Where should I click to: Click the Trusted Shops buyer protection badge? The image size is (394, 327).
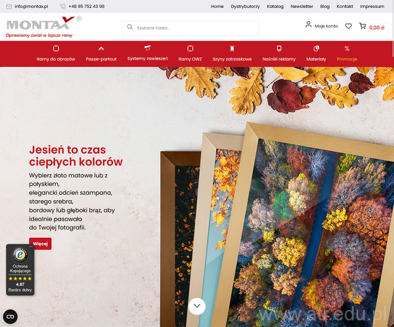click(20, 270)
